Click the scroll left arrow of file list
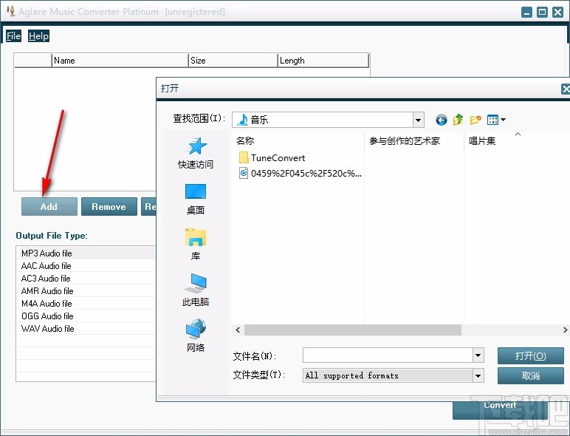The height and width of the screenshot is (436, 570). pos(238,330)
